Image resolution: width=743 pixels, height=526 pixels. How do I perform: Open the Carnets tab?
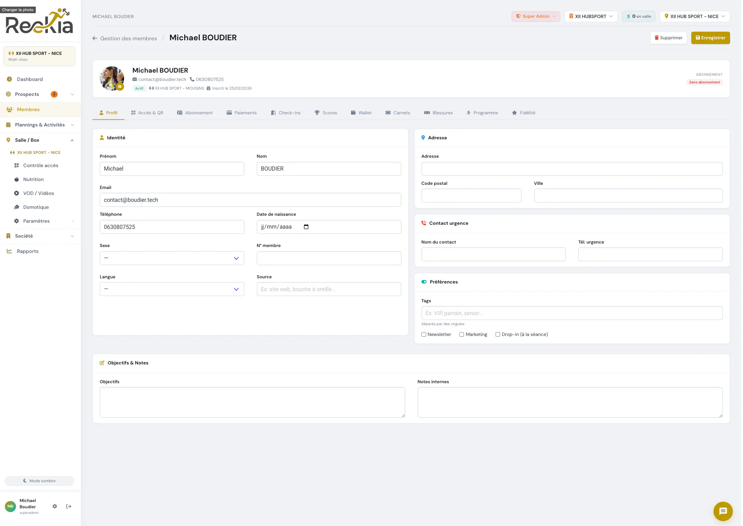[398, 113]
